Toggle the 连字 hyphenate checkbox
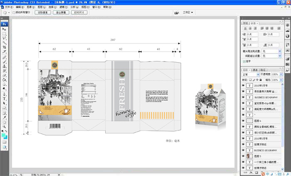 244,61
